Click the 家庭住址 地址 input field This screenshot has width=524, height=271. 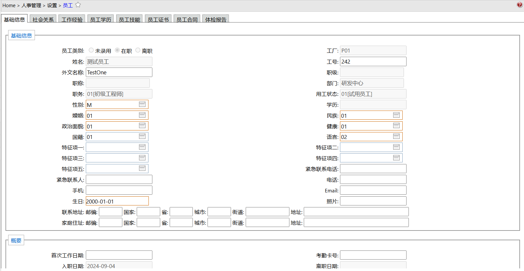[356, 222]
